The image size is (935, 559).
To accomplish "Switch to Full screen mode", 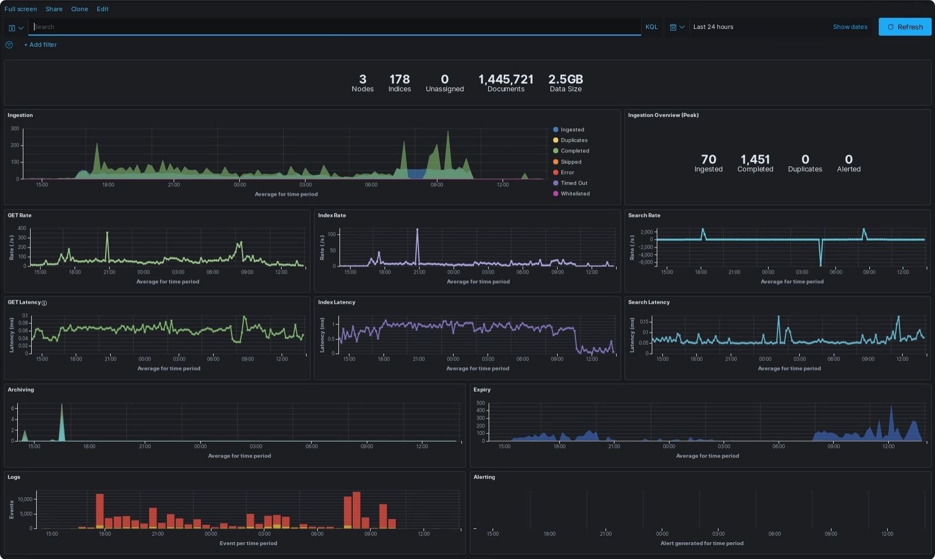I will point(21,9).
